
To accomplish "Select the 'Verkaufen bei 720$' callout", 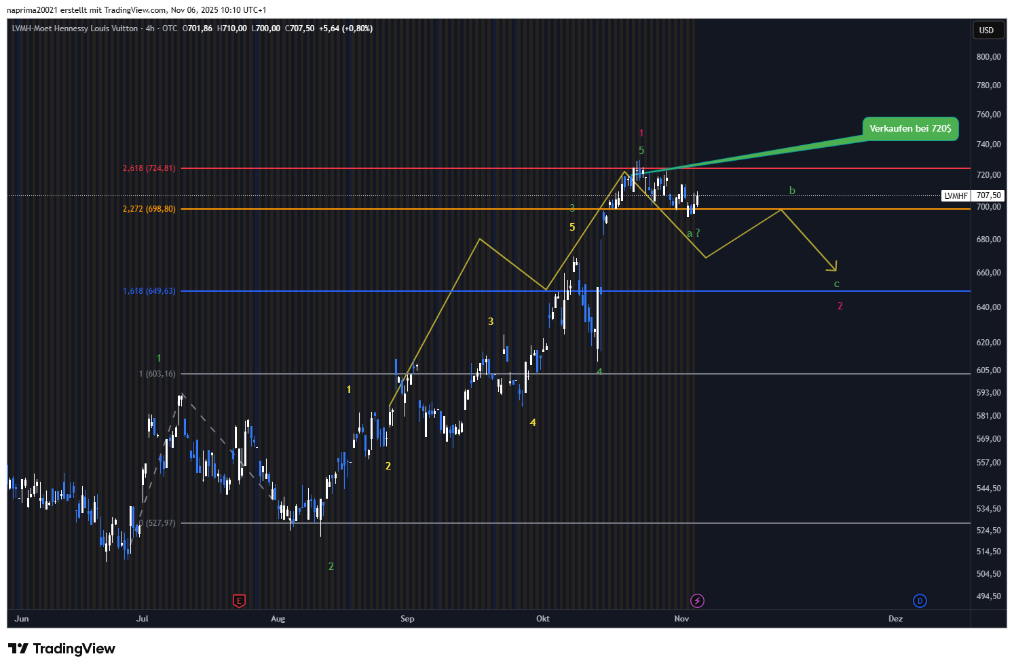I will pos(910,128).
